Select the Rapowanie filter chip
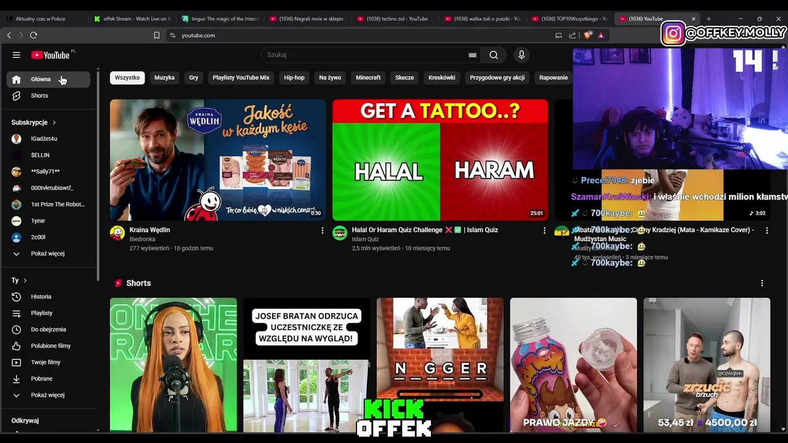The image size is (788, 443). 553,78
